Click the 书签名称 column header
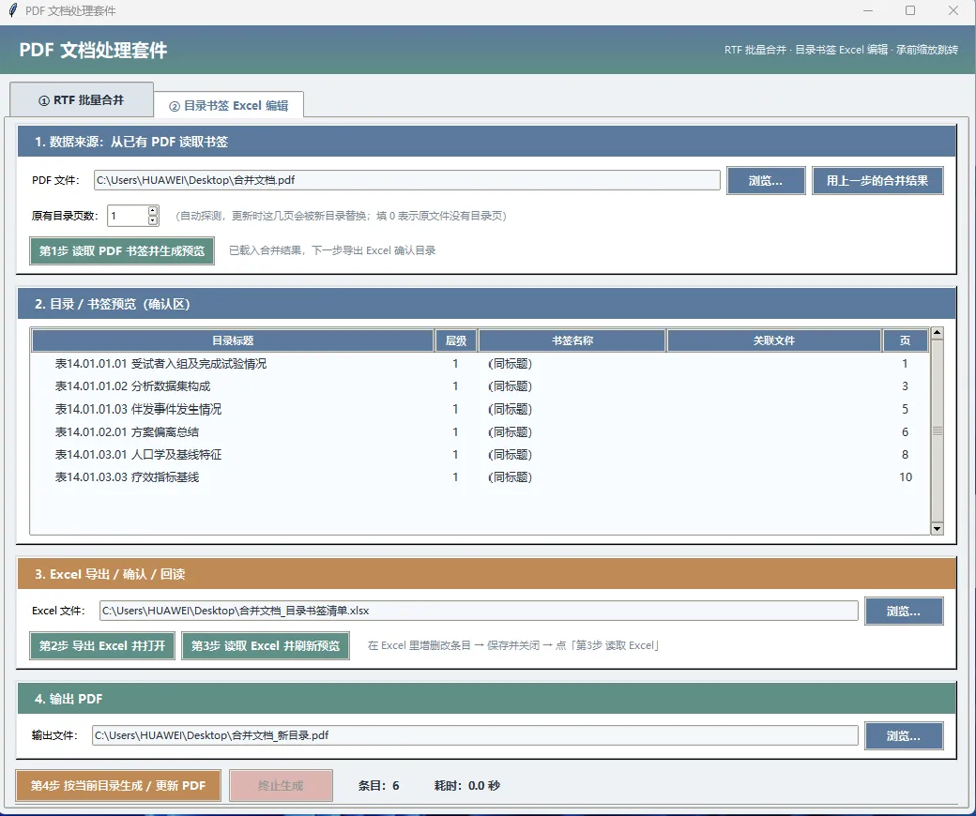Screen dimensions: 976x816 (572, 340)
